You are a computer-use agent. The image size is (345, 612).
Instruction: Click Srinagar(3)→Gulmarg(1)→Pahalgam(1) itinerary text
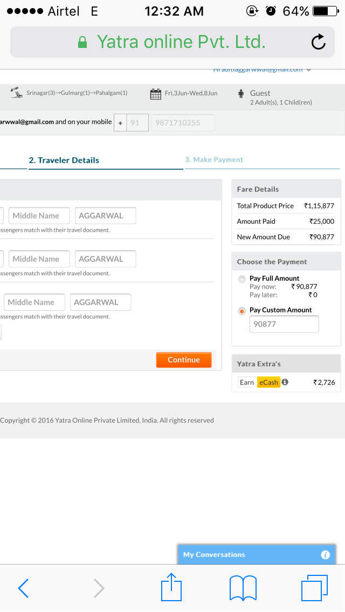77,93
